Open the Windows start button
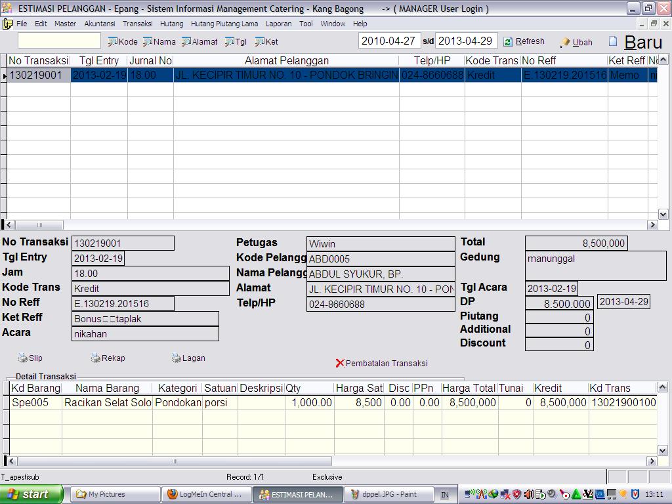The image size is (672, 504). tap(31, 494)
